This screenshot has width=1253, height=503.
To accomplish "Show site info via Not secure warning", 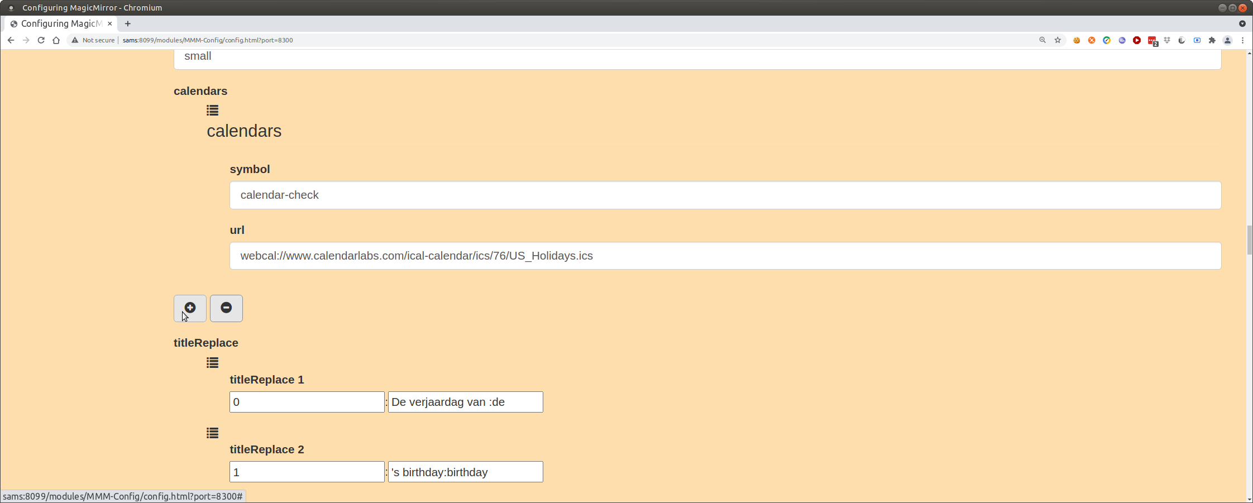I will [x=93, y=40].
